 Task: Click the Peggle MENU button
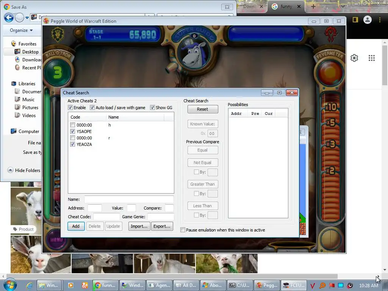(x=56, y=239)
